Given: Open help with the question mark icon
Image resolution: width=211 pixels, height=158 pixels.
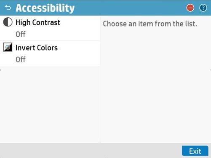Looking at the screenshot, I should coord(203,8).
